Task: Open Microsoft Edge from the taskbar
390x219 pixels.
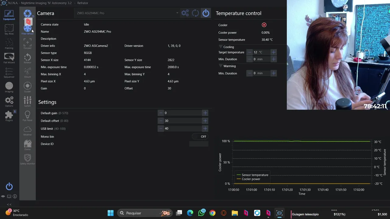Action: click(190, 213)
